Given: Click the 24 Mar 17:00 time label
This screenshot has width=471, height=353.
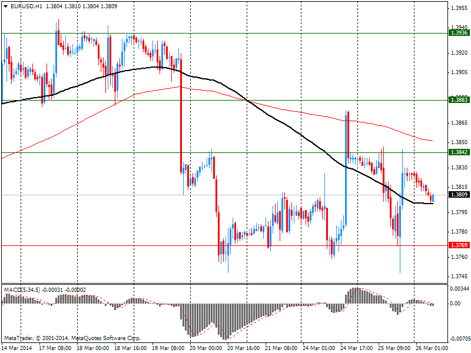Looking at the screenshot, I should tap(358, 348).
